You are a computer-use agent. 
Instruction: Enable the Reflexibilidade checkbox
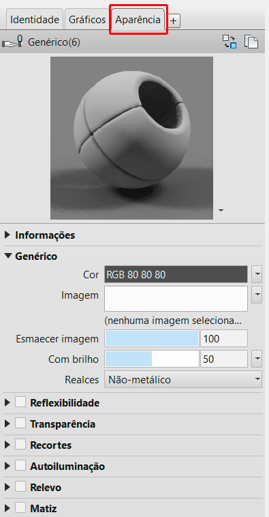tap(20, 402)
